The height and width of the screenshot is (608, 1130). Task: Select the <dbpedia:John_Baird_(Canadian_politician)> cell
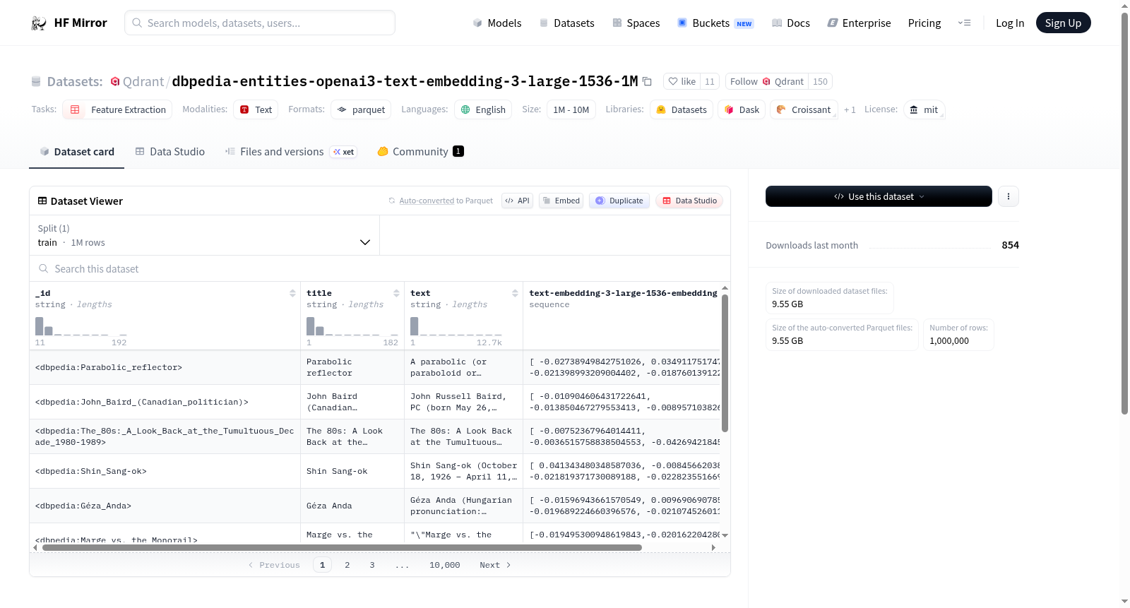tap(165, 402)
